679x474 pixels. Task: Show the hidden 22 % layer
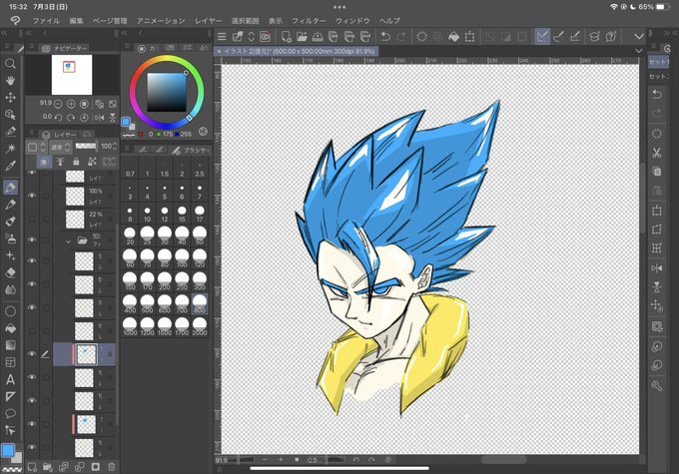pyautogui.click(x=32, y=219)
